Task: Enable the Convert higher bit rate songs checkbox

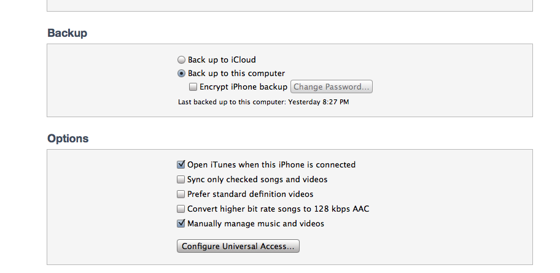Action: (x=181, y=209)
